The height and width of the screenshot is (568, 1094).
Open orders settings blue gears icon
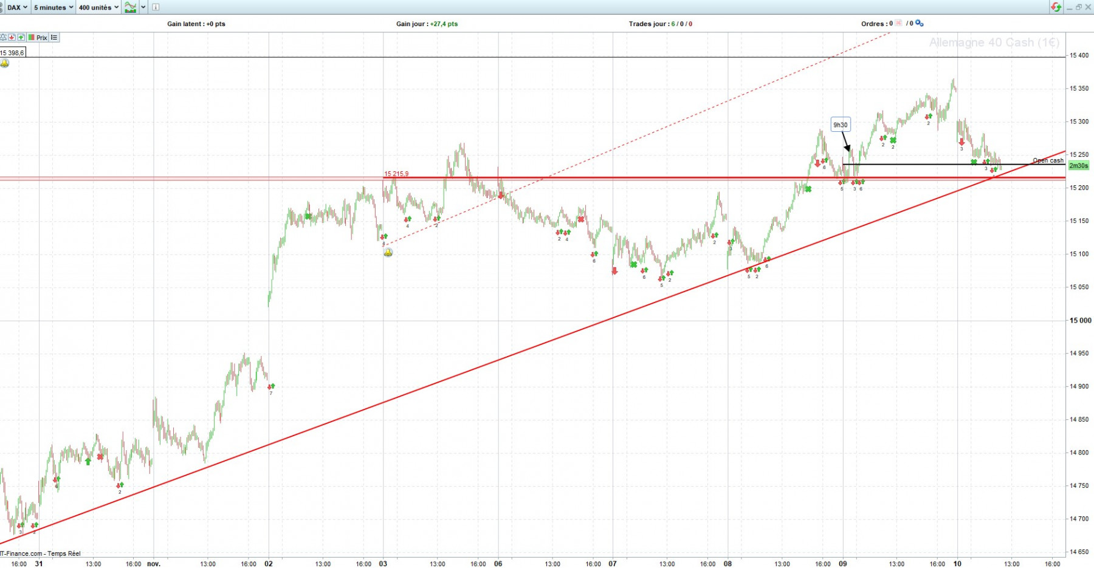(920, 23)
